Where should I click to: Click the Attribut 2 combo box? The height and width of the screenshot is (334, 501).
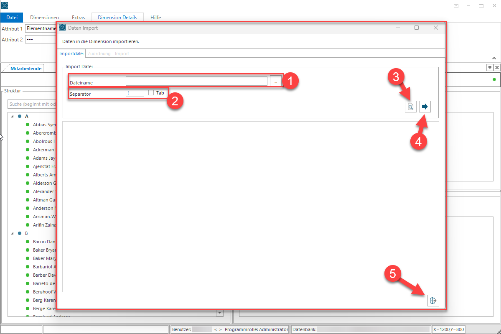click(x=41, y=39)
